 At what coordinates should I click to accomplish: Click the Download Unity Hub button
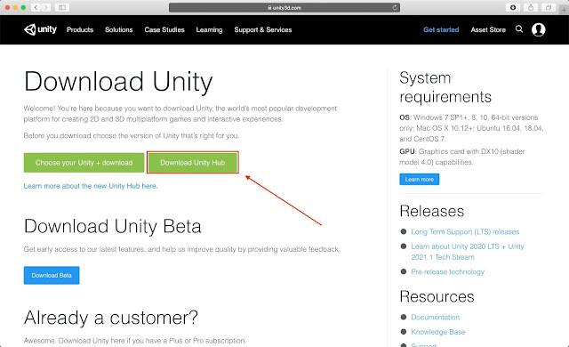[x=193, y=163]
